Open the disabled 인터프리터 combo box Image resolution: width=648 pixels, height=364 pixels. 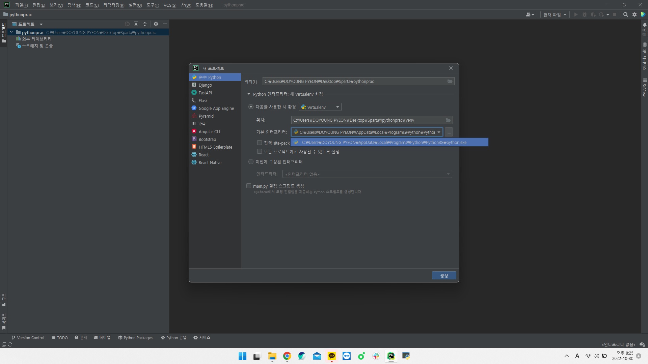coord(367,174)
